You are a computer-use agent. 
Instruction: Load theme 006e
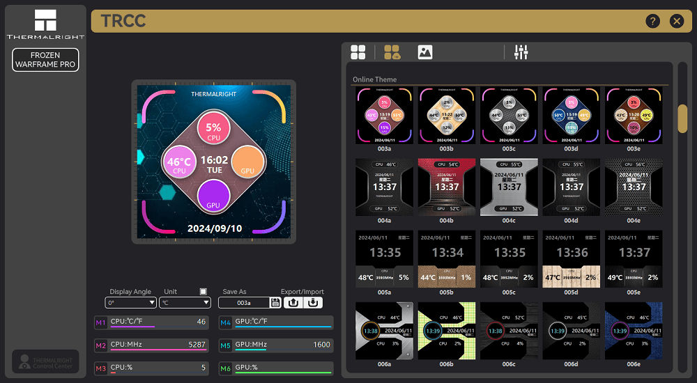[x=634, y=331]
